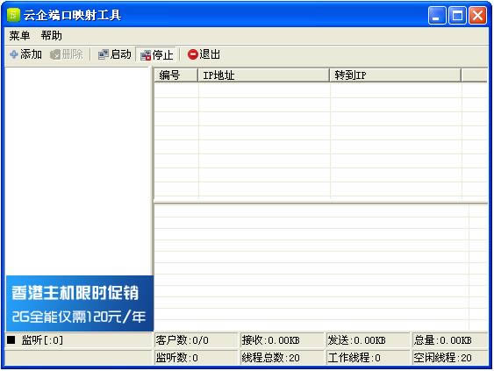Minimize the 云企端口映射工具 window

pos(437,15)
